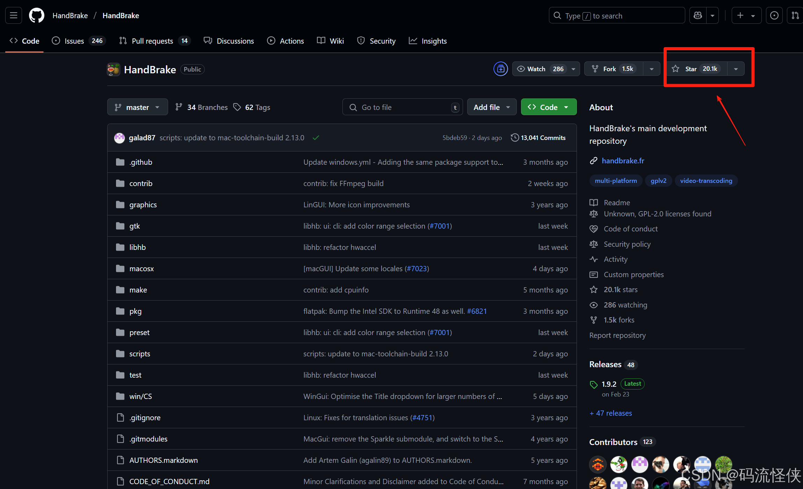Click the gplv2 topic tag

659,180
